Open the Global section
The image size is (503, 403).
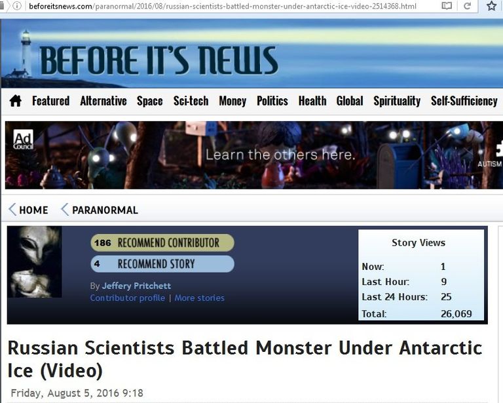click(x=350, y=101)
